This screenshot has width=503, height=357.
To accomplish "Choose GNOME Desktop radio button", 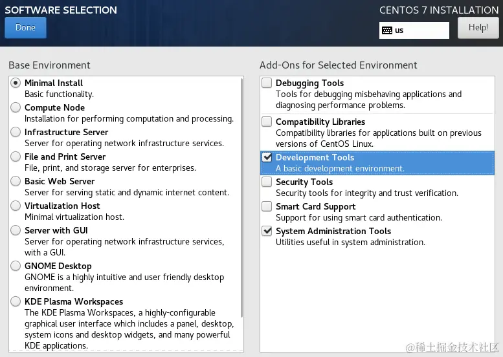I will click(x=16, y=266).
